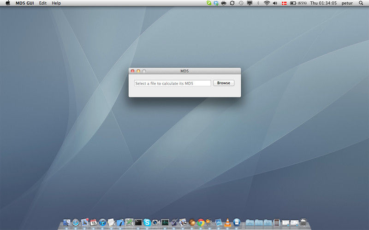
Task: Launch Google Chrome from the Dock
Action: coord(201,222)
